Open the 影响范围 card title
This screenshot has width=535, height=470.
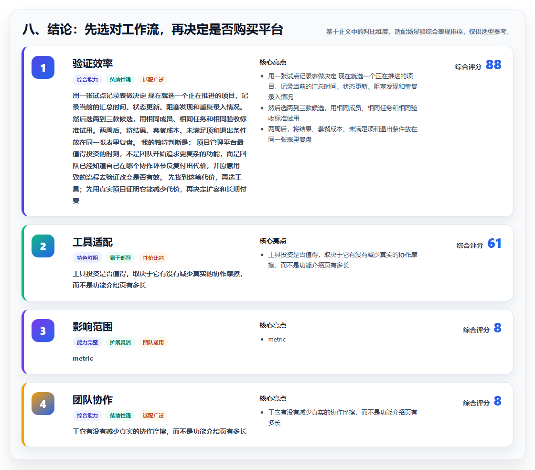point(93,327)
